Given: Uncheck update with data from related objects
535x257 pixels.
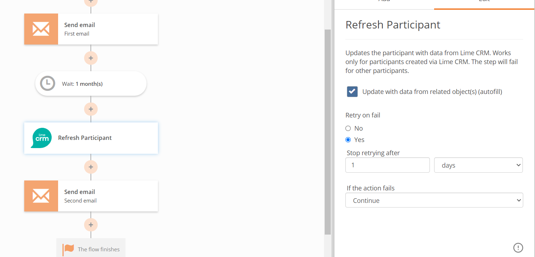Looking at the screenshot, I should 352,91.
